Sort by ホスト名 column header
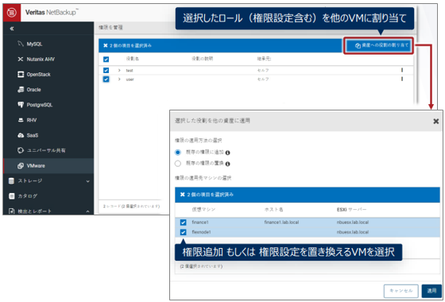The height and width of the screenshot is (302, 445). [x=273, y=210]
